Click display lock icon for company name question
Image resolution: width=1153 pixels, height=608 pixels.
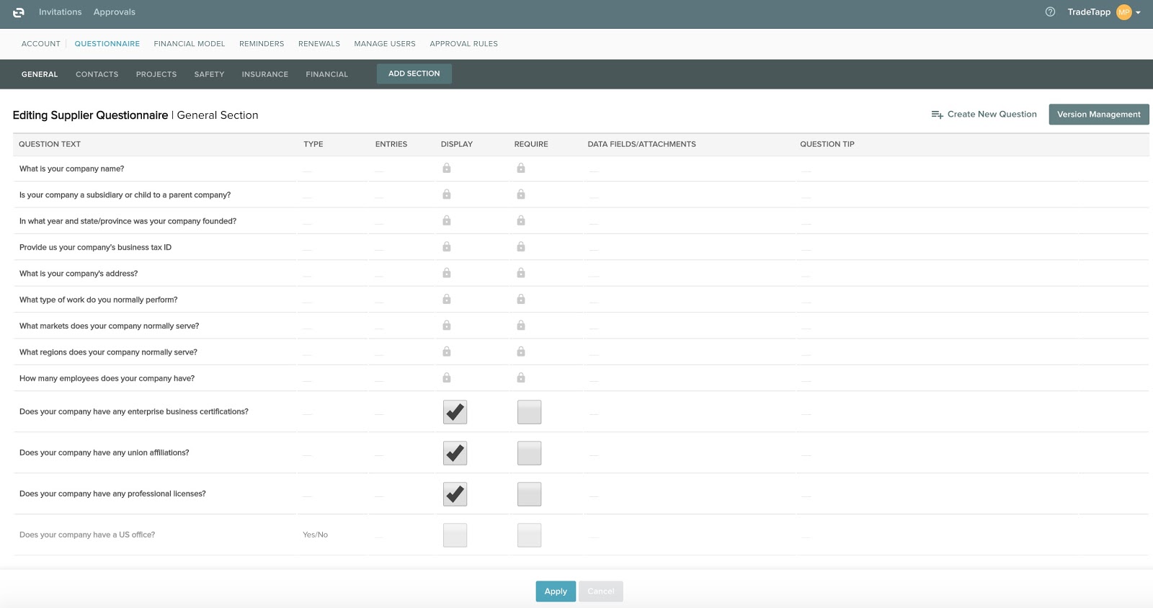[x=447, y=169]
